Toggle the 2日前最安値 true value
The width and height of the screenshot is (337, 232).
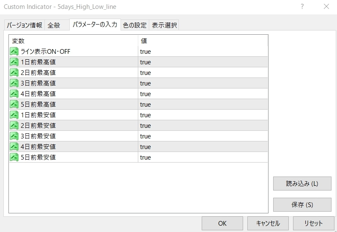click(145, 126)
